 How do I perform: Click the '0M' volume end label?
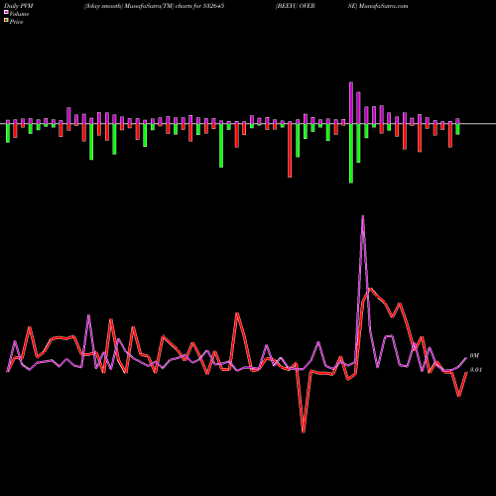click(x=474, y=356)
